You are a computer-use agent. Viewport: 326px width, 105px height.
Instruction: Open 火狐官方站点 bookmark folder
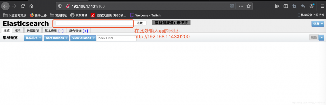[x=15, y=15]
